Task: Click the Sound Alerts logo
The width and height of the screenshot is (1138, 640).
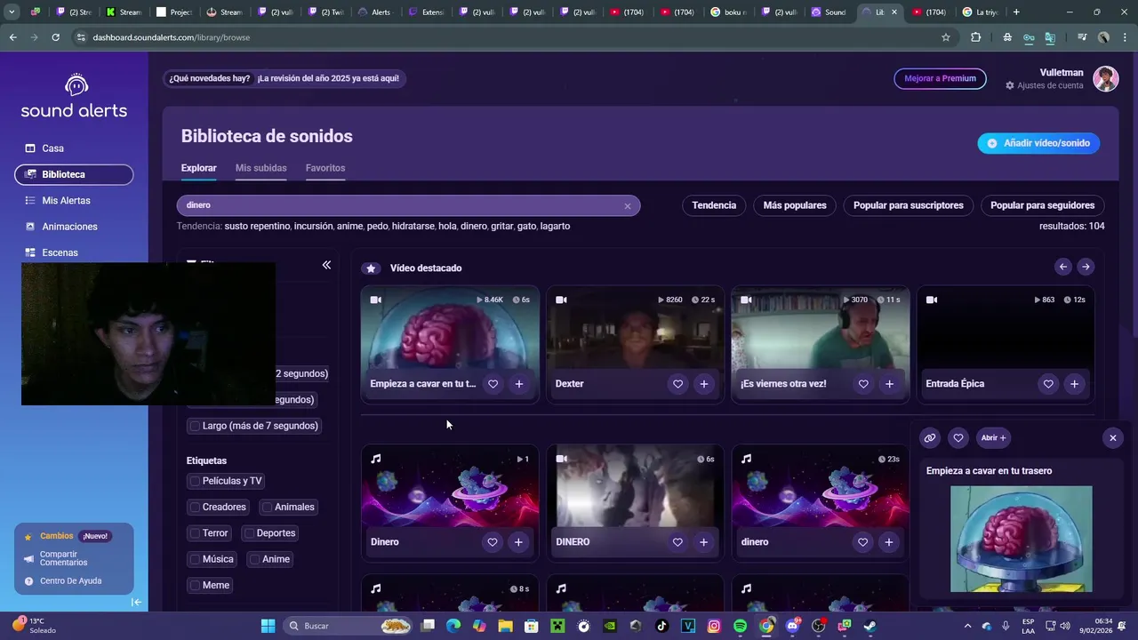Action: click(74, 97)
